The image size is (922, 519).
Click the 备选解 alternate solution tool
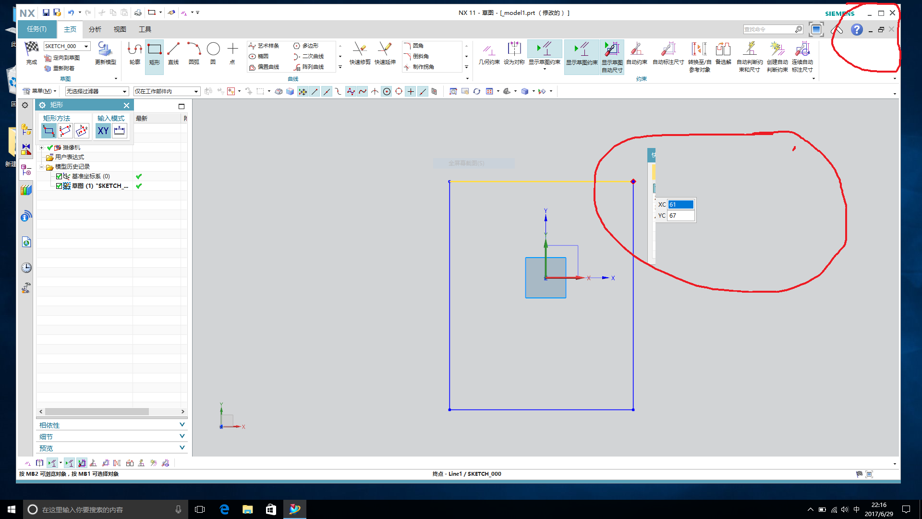[x=723, y=53]
